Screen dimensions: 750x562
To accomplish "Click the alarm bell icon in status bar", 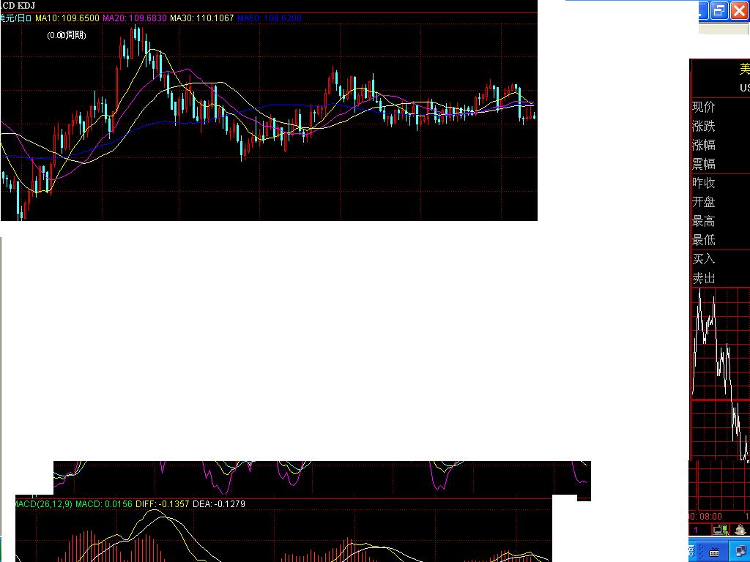I will pos(740,530).
